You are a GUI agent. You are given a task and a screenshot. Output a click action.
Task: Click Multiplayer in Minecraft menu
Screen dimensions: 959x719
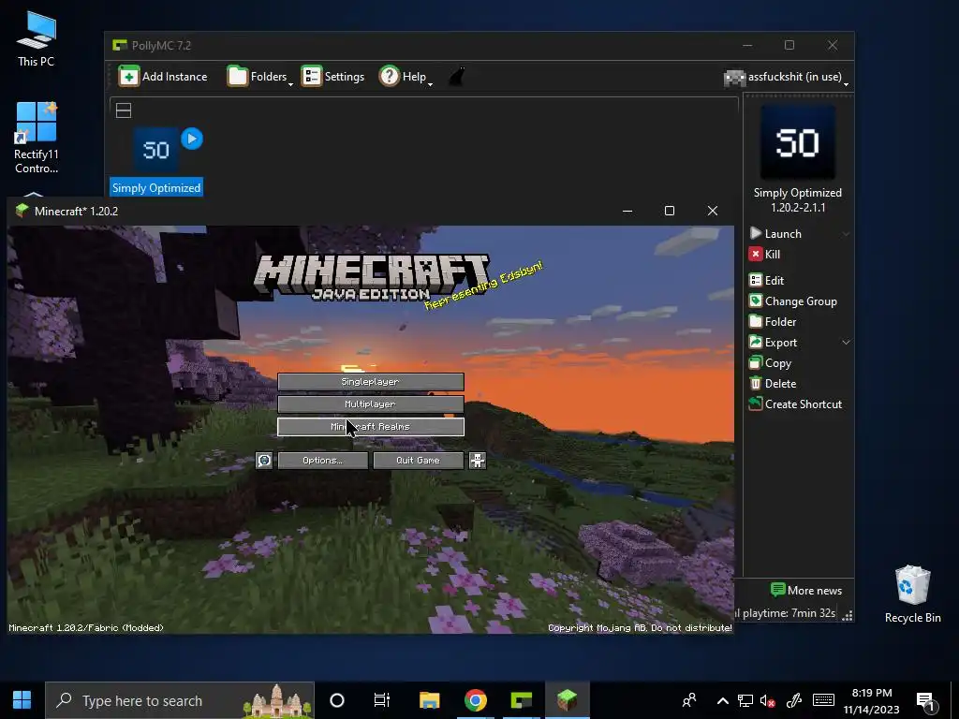point(371,404)
